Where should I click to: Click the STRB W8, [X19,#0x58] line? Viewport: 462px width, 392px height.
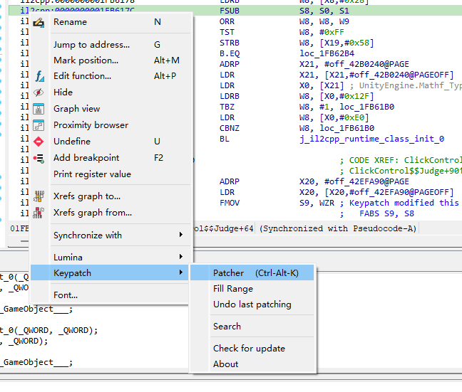click(297, 43)
